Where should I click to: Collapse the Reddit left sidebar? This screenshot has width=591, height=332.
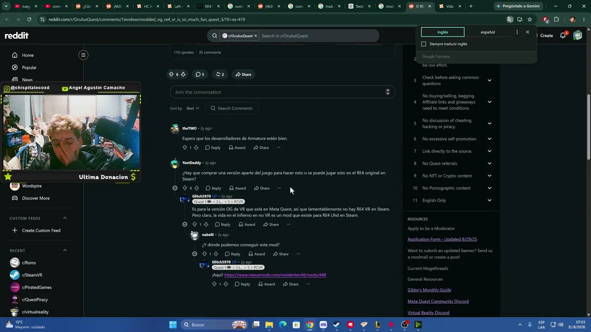[x=83, y=55]
